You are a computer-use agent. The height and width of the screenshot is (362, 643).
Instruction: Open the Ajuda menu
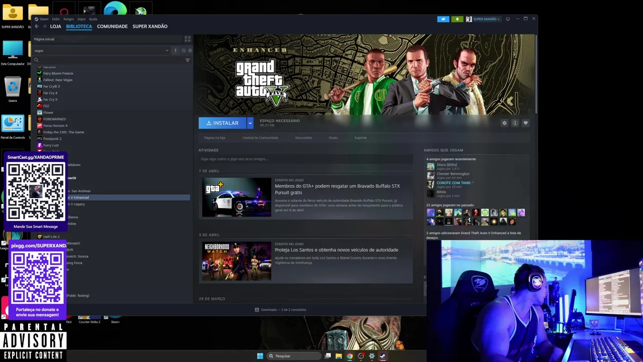[93, 19]
